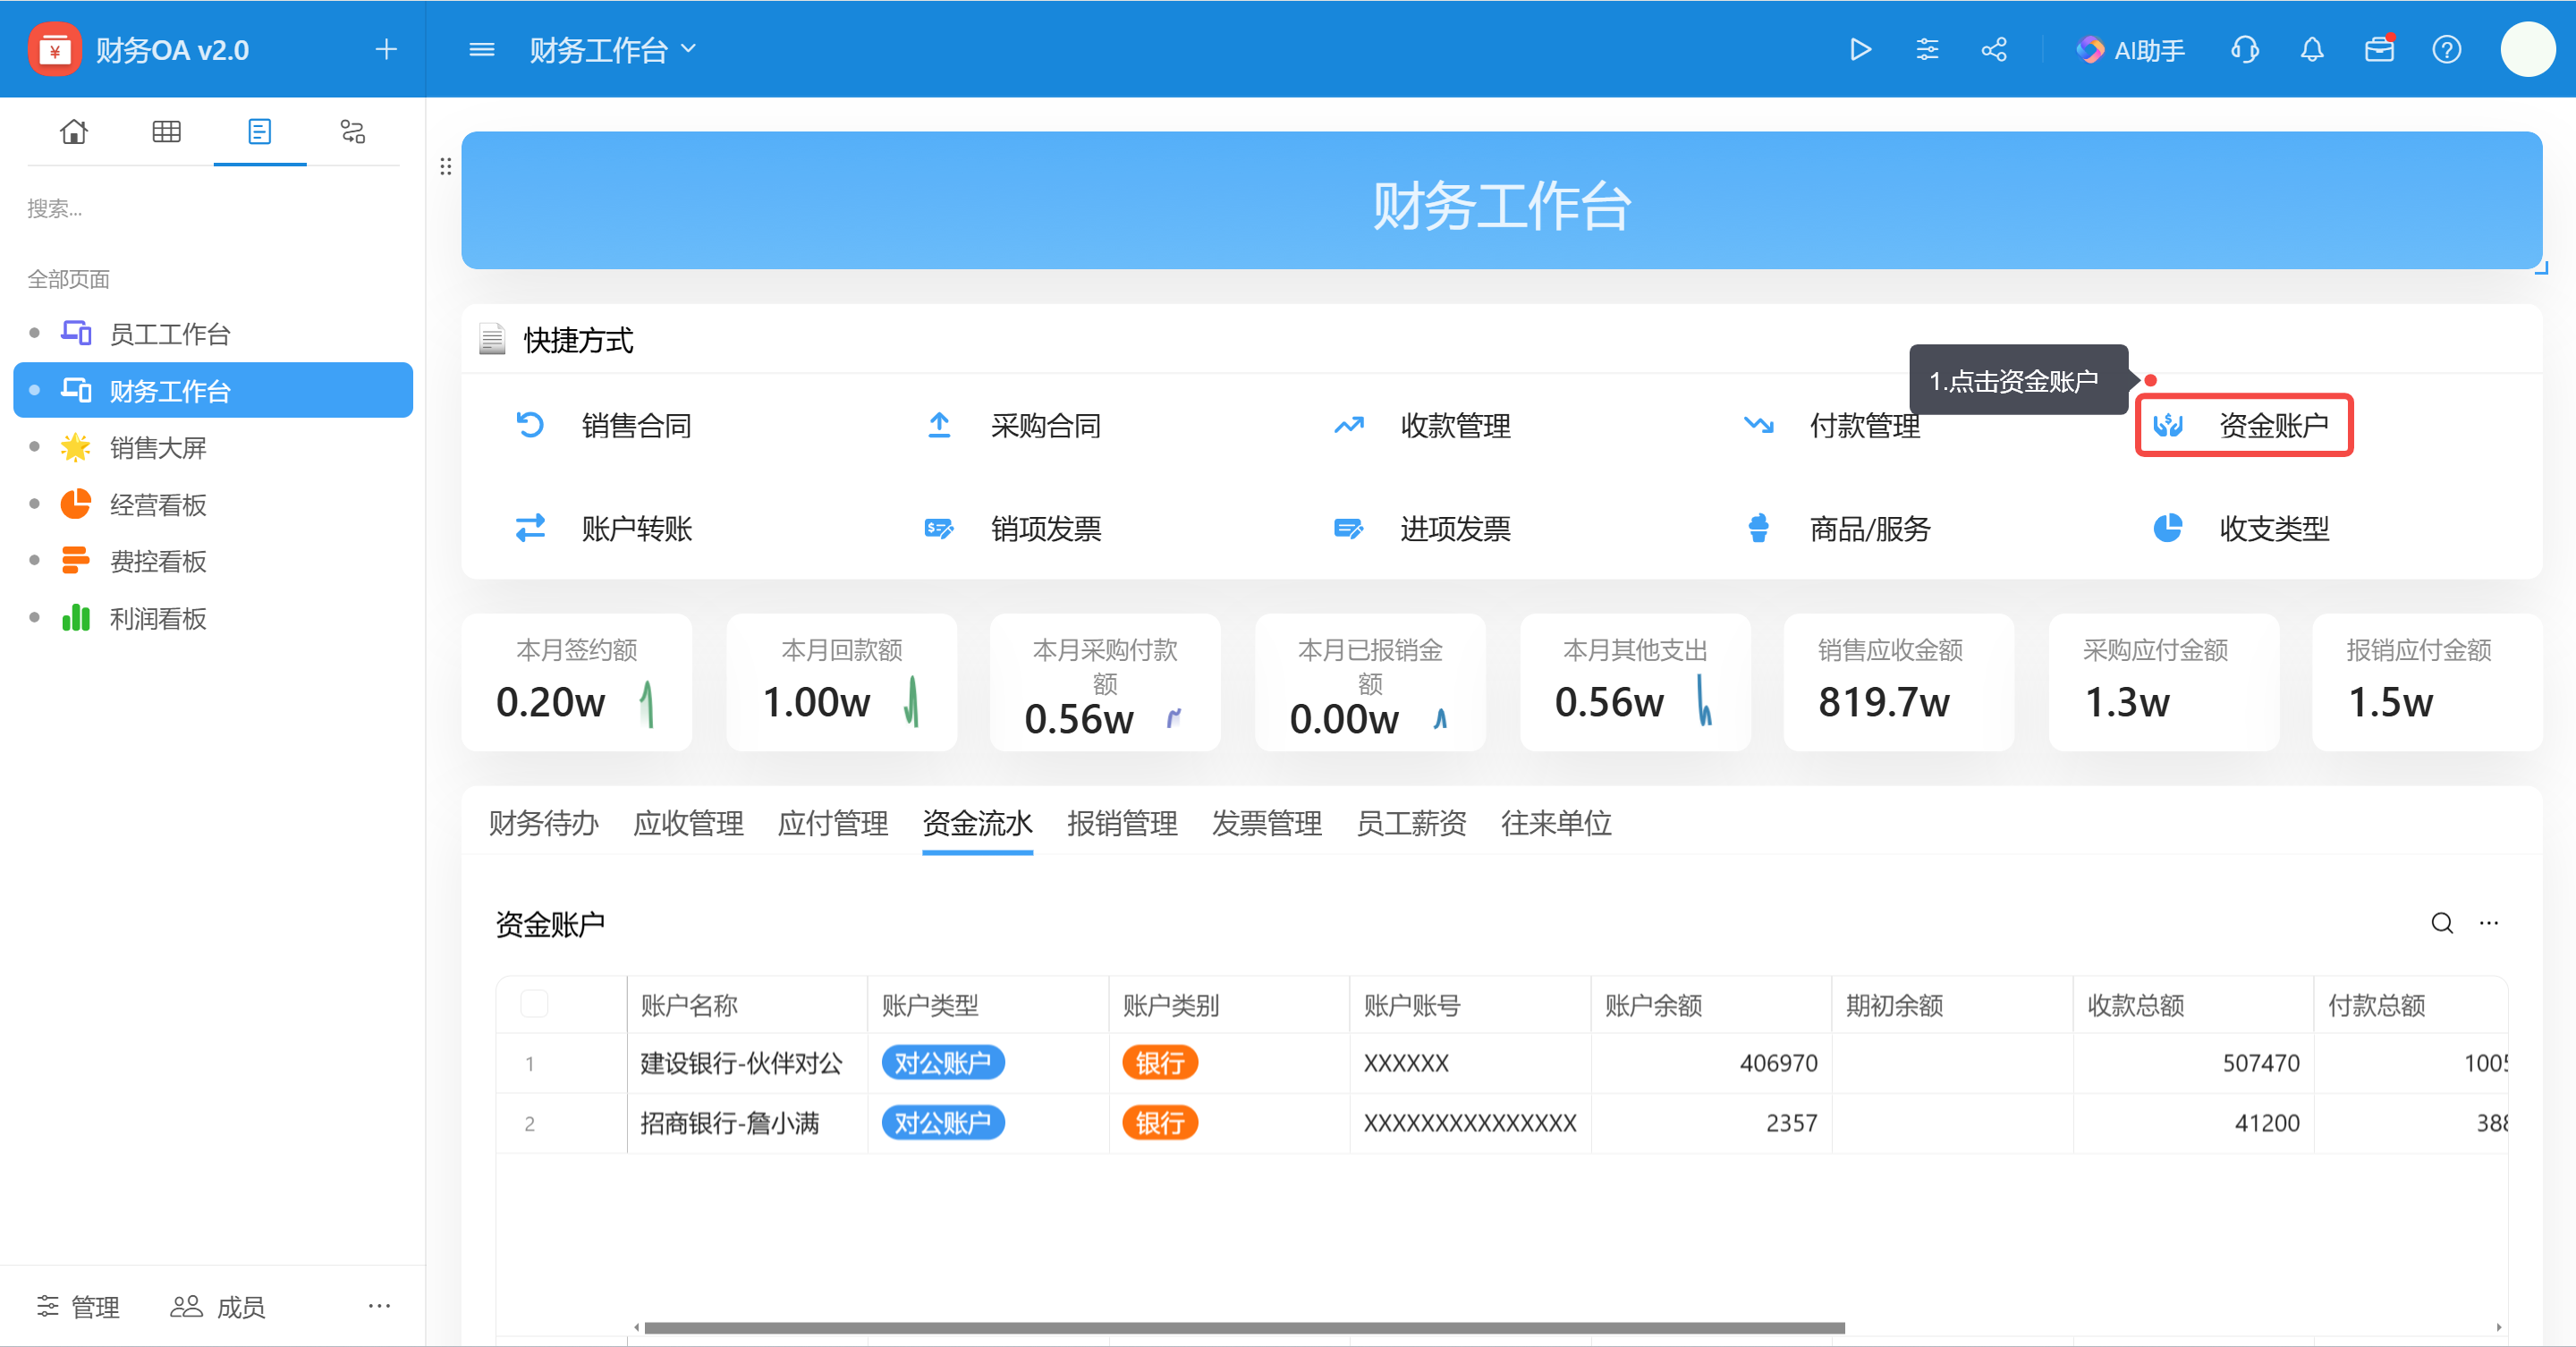The height and width of the screenshot is (1347, 2576).
Task: Select 财务工作台 in the sidebar
Action: pos(213,390)
